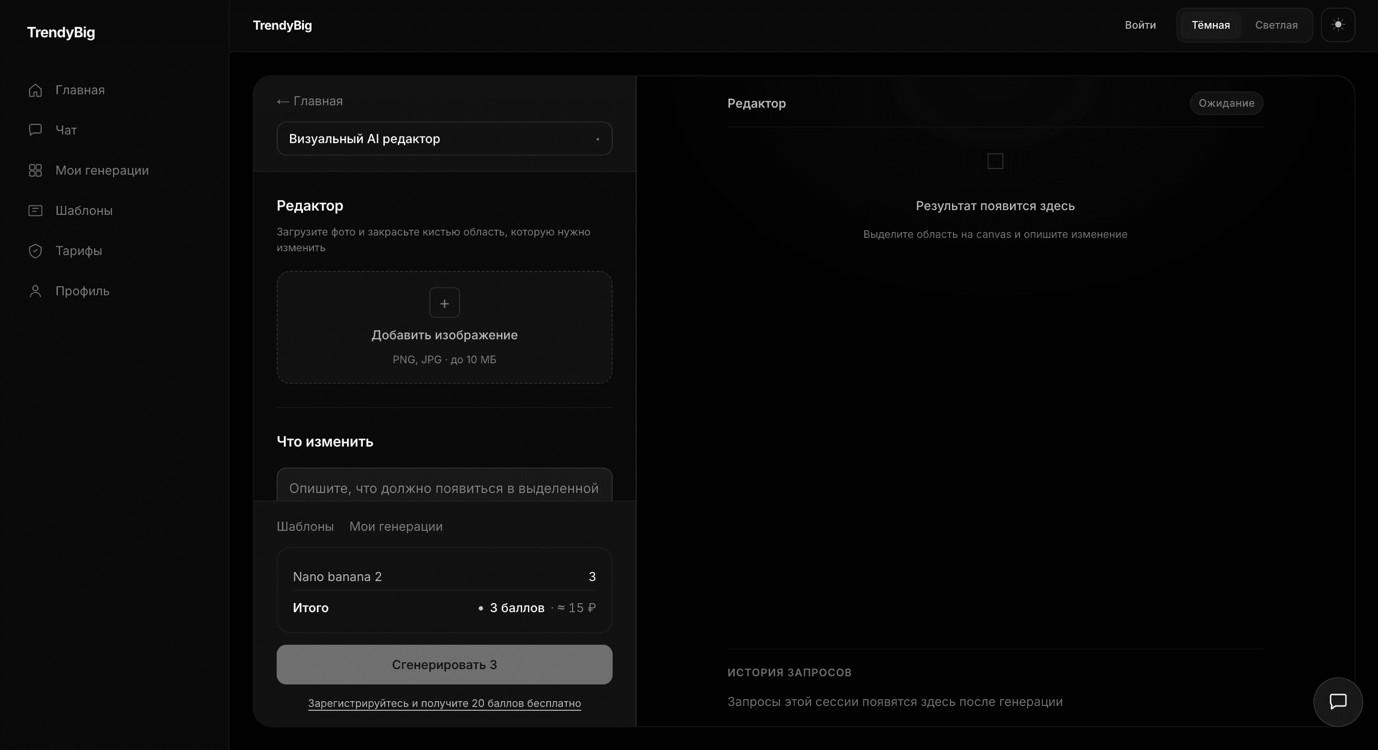The width and height of the screenshot is (1378, 750).
Task: Click the Войти login button
Action: tap(1141, 25)
